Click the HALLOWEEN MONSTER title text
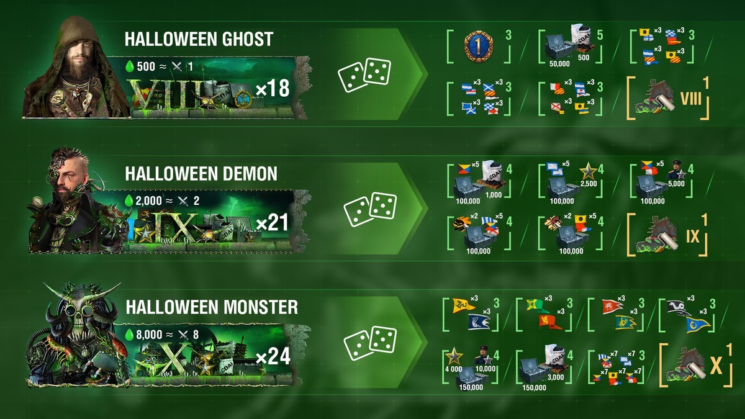Screen dimensions: 745x419 212,307
